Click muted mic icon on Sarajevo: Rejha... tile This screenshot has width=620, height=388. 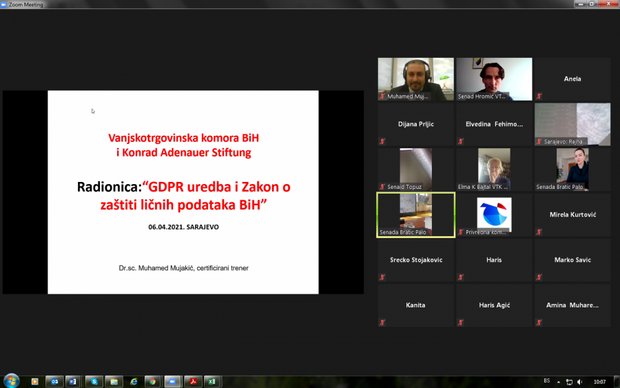[539, 141]
